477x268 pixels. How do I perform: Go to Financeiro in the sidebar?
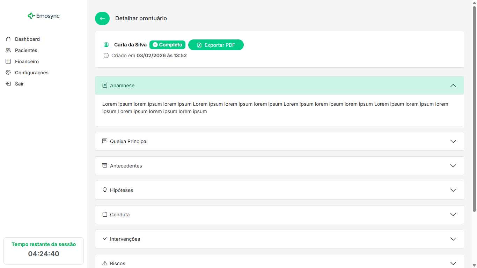(x=27, y=61)
